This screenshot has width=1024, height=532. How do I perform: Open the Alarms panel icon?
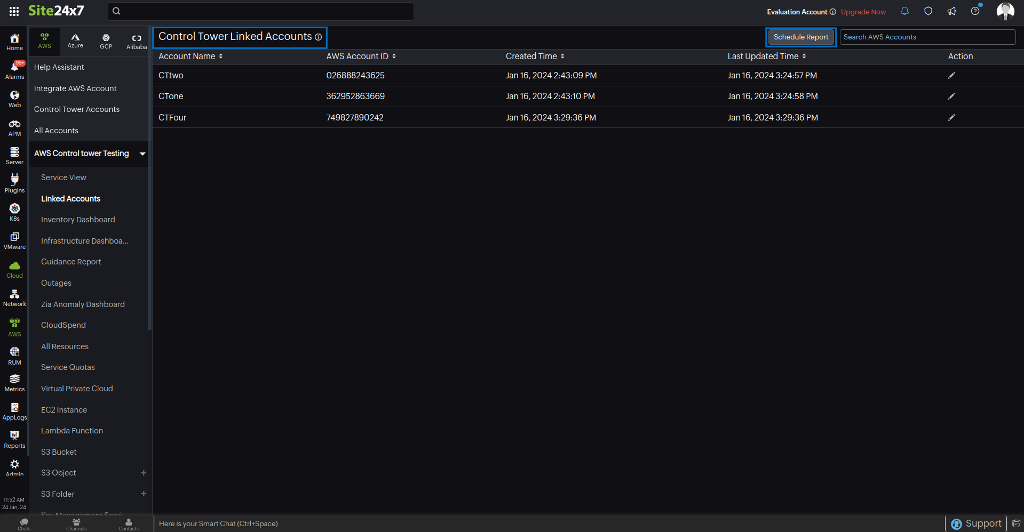click(14, 68)
